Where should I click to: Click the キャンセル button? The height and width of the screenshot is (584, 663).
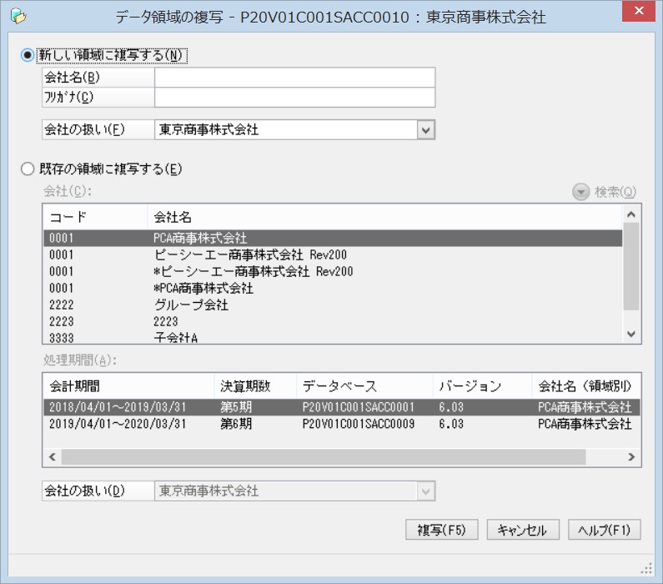pyautogui.click(x=523, y=530)
